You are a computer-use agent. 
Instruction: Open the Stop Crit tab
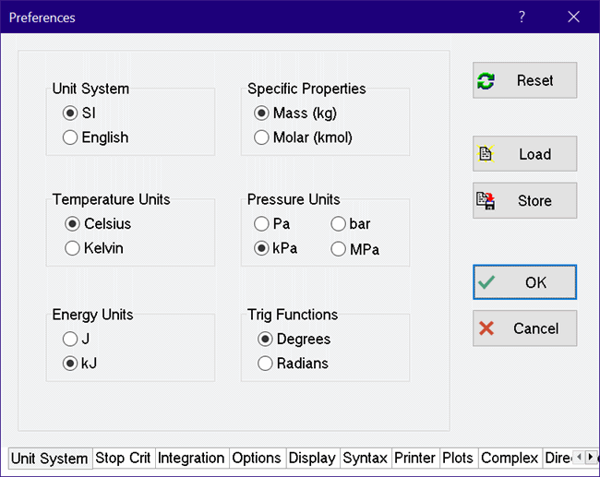[123, 459]
